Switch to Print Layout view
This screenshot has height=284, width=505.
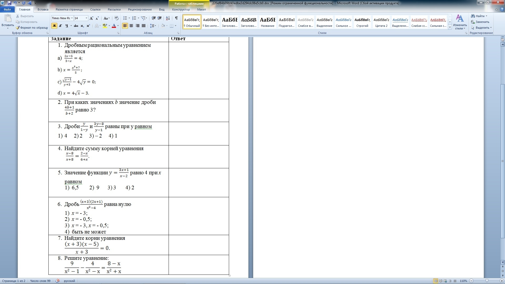(x=436, y=281)
